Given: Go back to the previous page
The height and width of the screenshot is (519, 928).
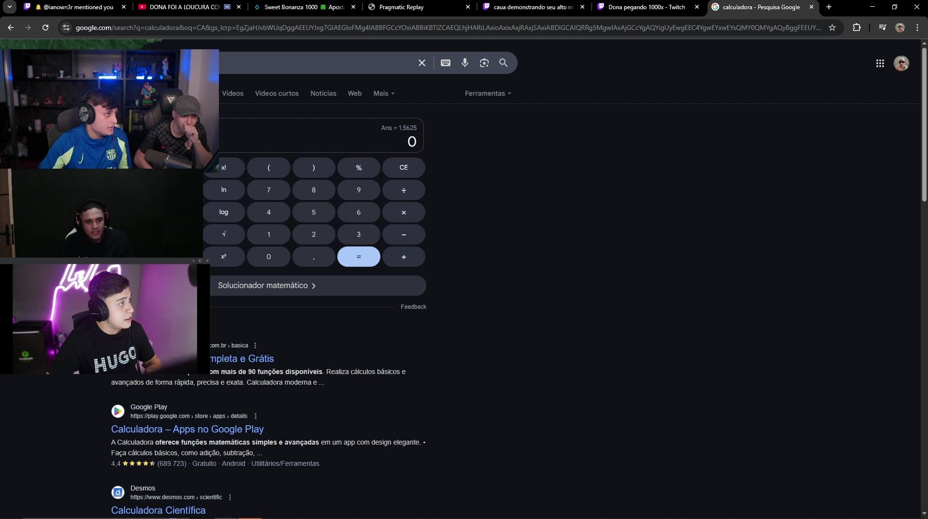Looking at the screenshot, I should coord(11,28).
